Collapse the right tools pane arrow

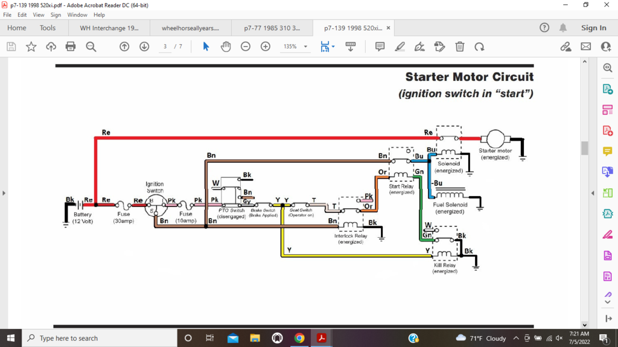point(593,193)
